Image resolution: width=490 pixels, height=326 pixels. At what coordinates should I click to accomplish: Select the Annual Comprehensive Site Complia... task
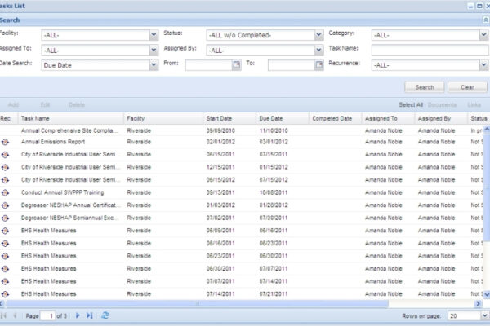point(69,130)
